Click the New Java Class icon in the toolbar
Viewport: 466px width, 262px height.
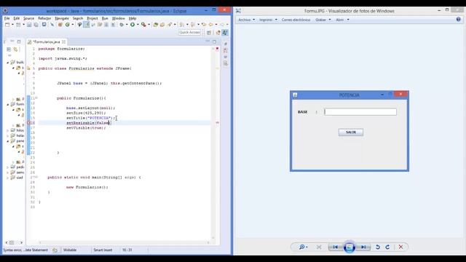pos(68,25)
